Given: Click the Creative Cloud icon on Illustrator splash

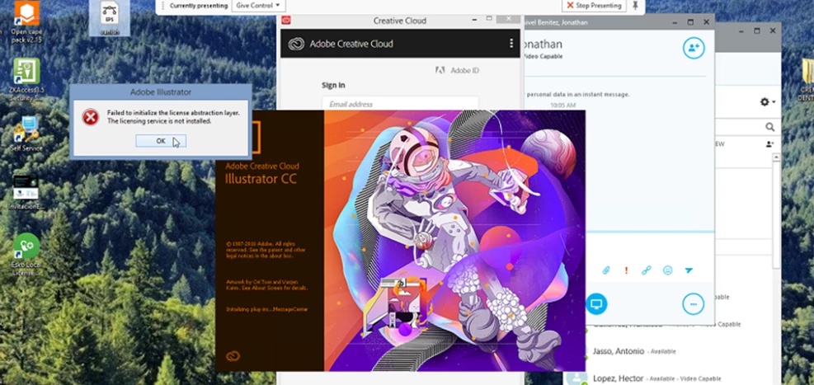Looking at the screenshot, I should (233, 356).
